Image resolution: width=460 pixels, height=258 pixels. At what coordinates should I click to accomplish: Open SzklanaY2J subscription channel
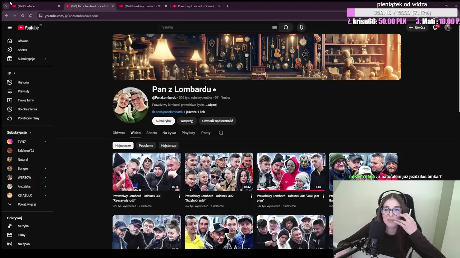(x=27, y=150)
